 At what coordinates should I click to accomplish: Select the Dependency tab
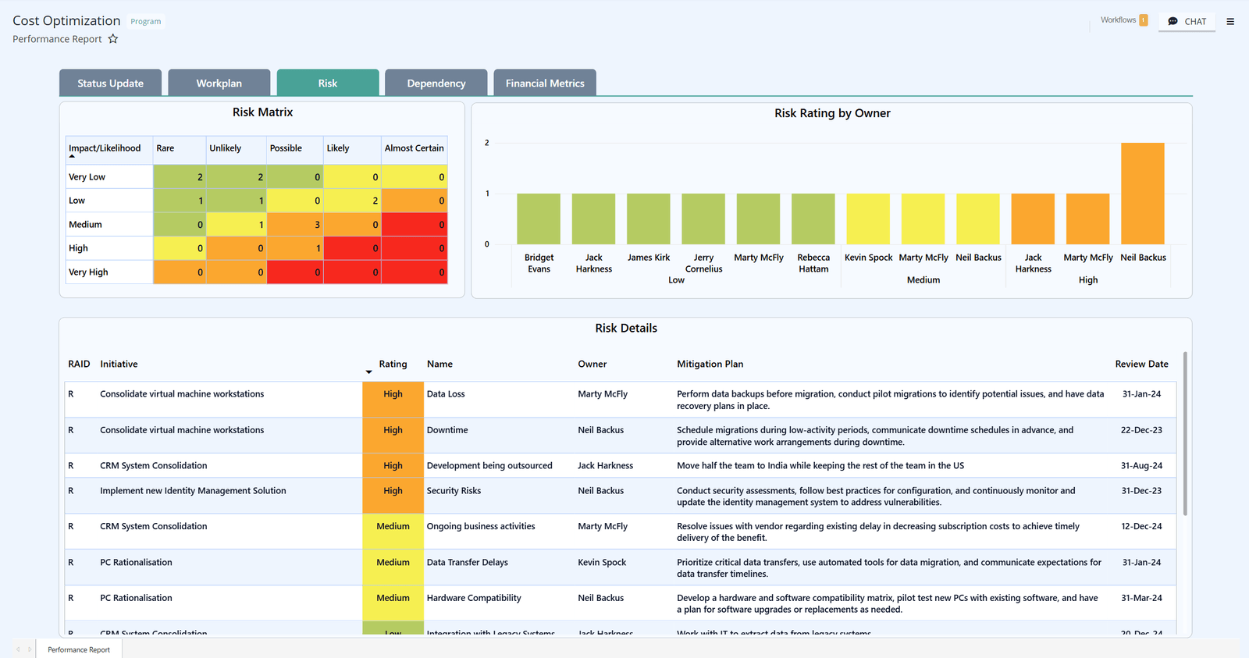pos(436,84)
